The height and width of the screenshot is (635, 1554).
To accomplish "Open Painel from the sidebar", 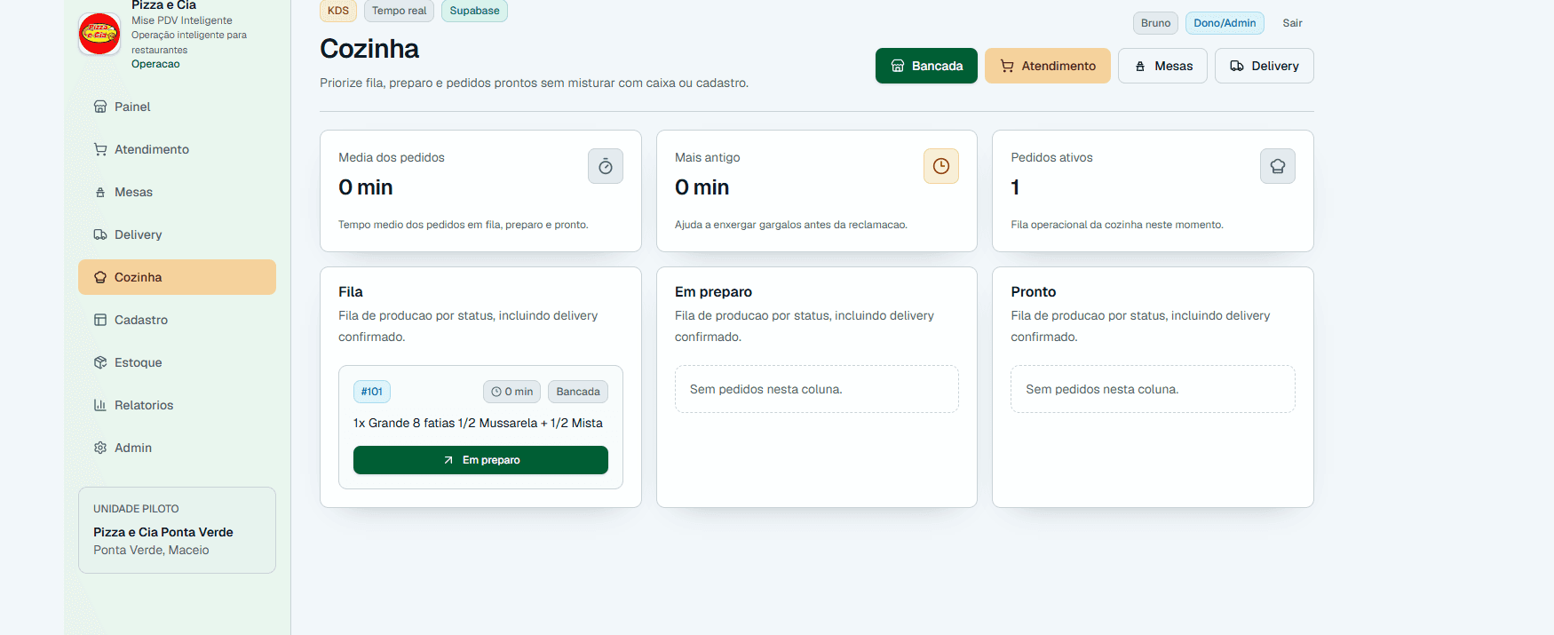I will coord(177,107).
